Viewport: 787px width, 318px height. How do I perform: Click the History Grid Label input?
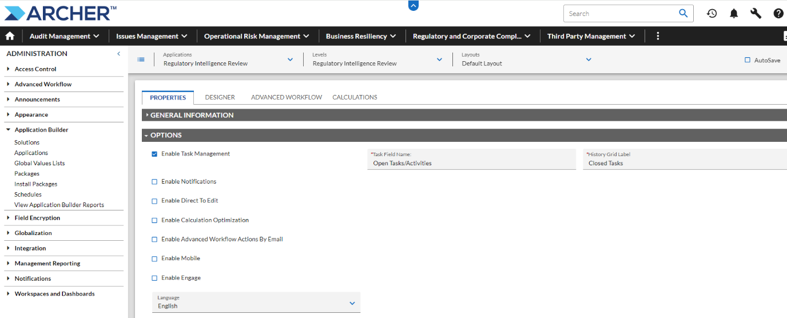(x=685, y=159)
